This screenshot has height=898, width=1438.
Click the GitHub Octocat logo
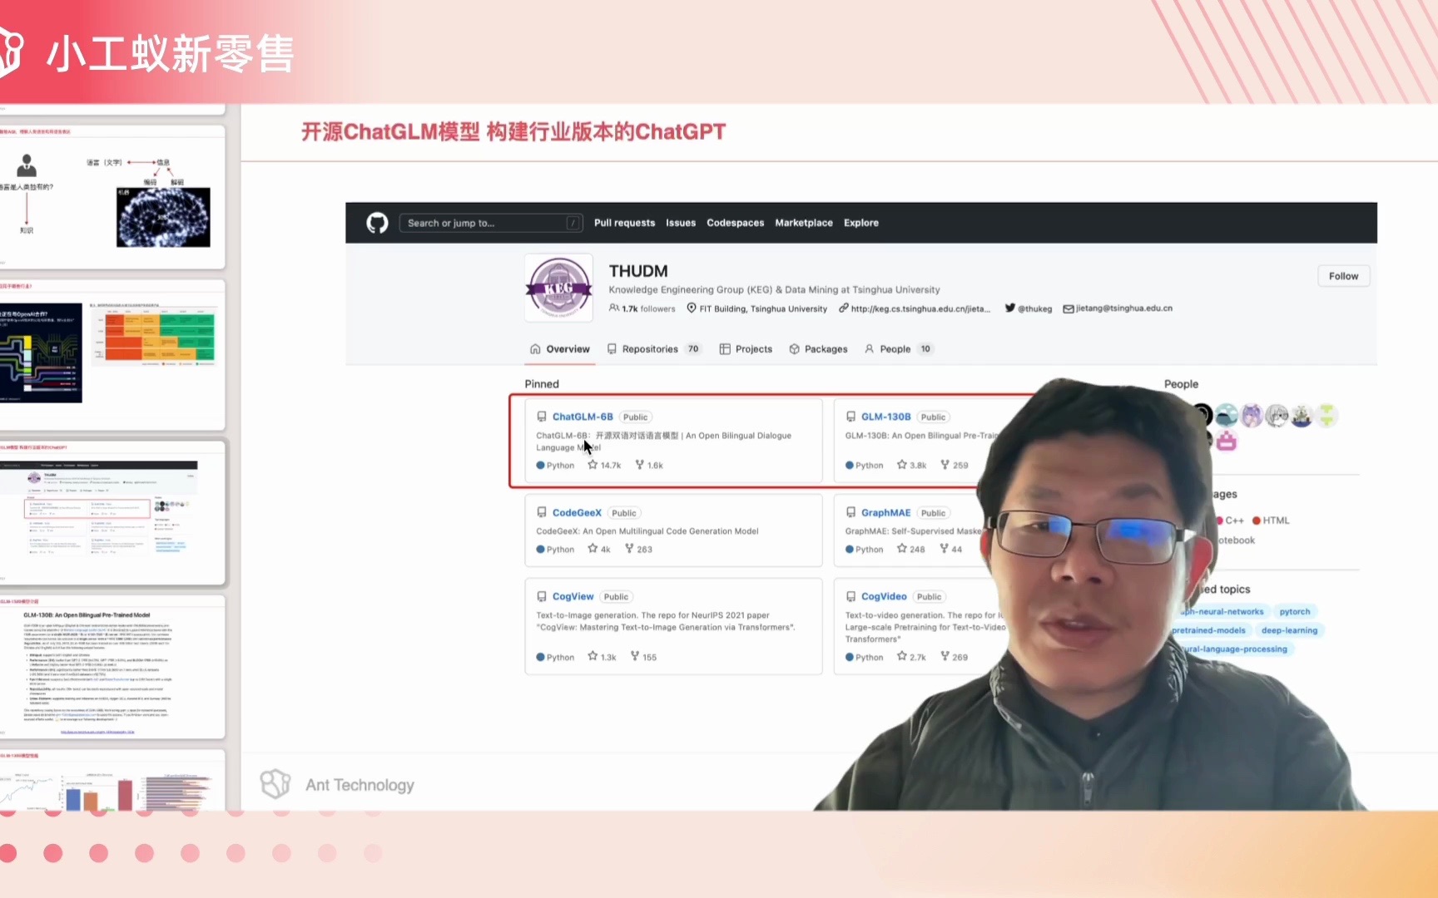tap(376, 223)
